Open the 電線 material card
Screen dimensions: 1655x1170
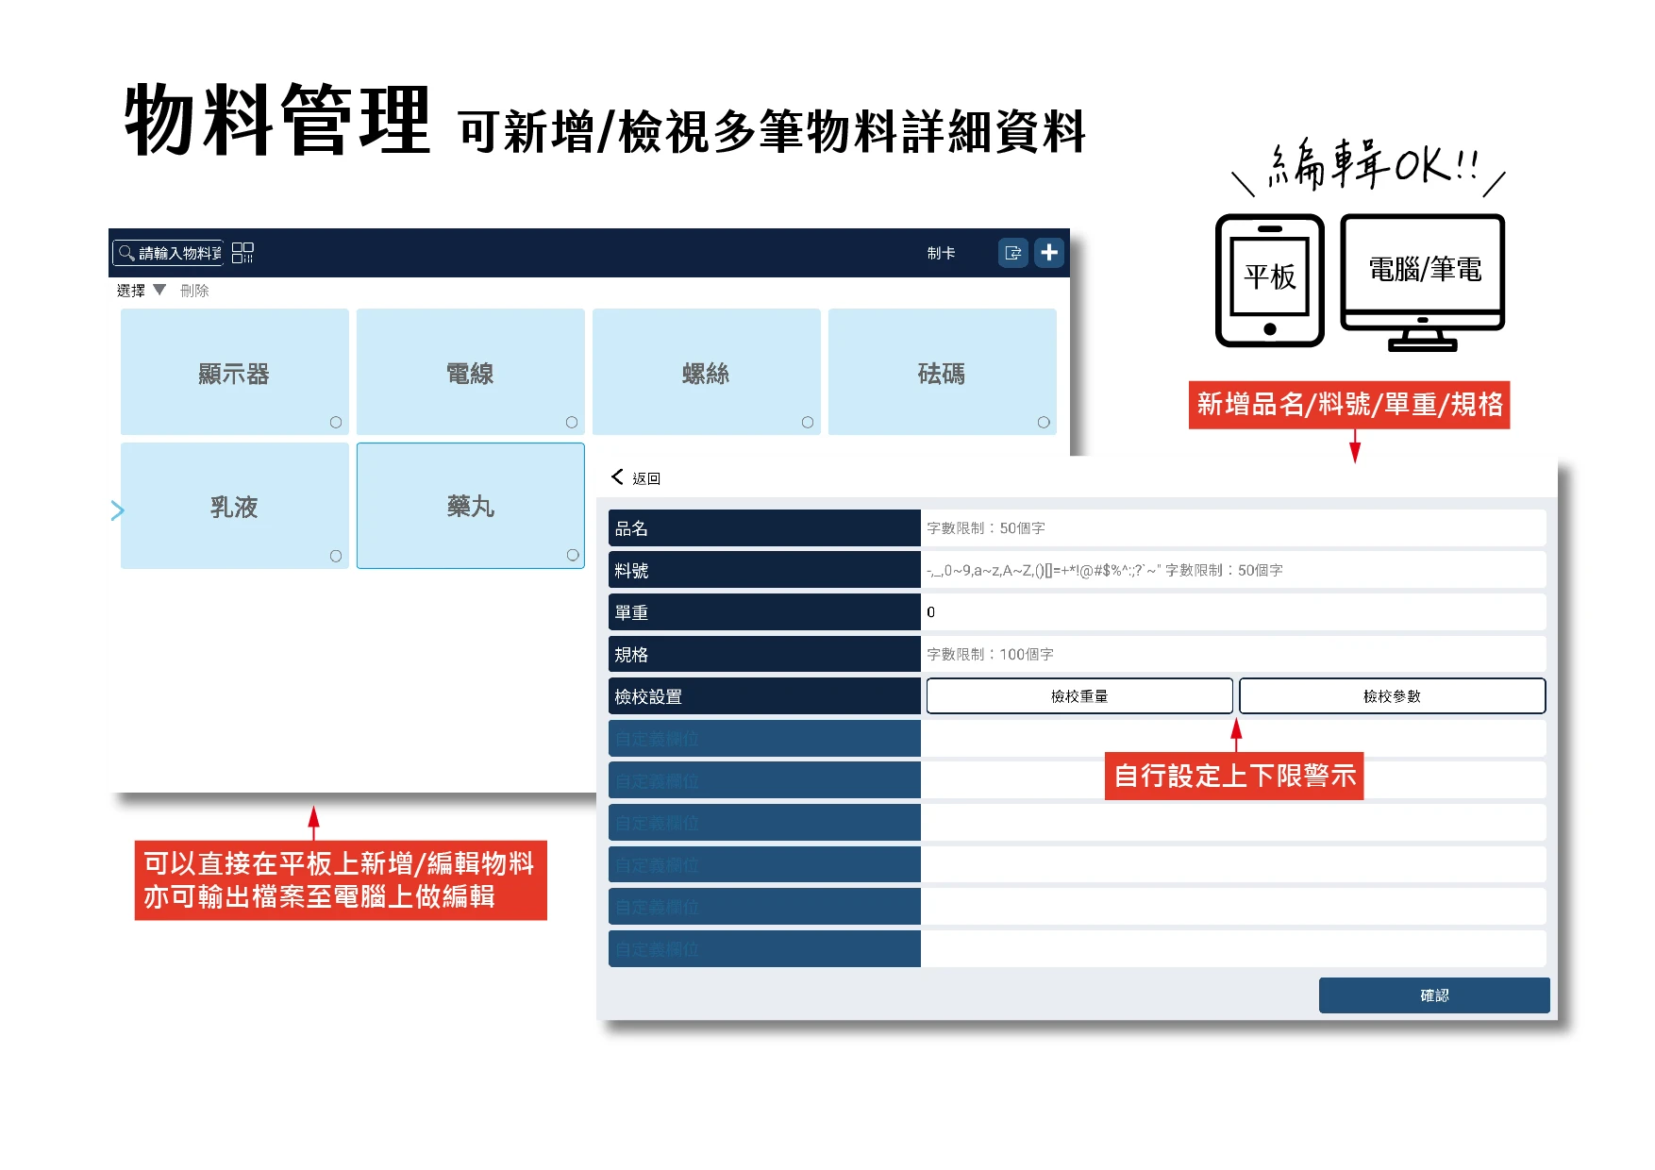[471, 372]
